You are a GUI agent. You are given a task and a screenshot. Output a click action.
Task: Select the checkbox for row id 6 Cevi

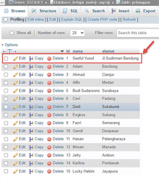[6, 99]
